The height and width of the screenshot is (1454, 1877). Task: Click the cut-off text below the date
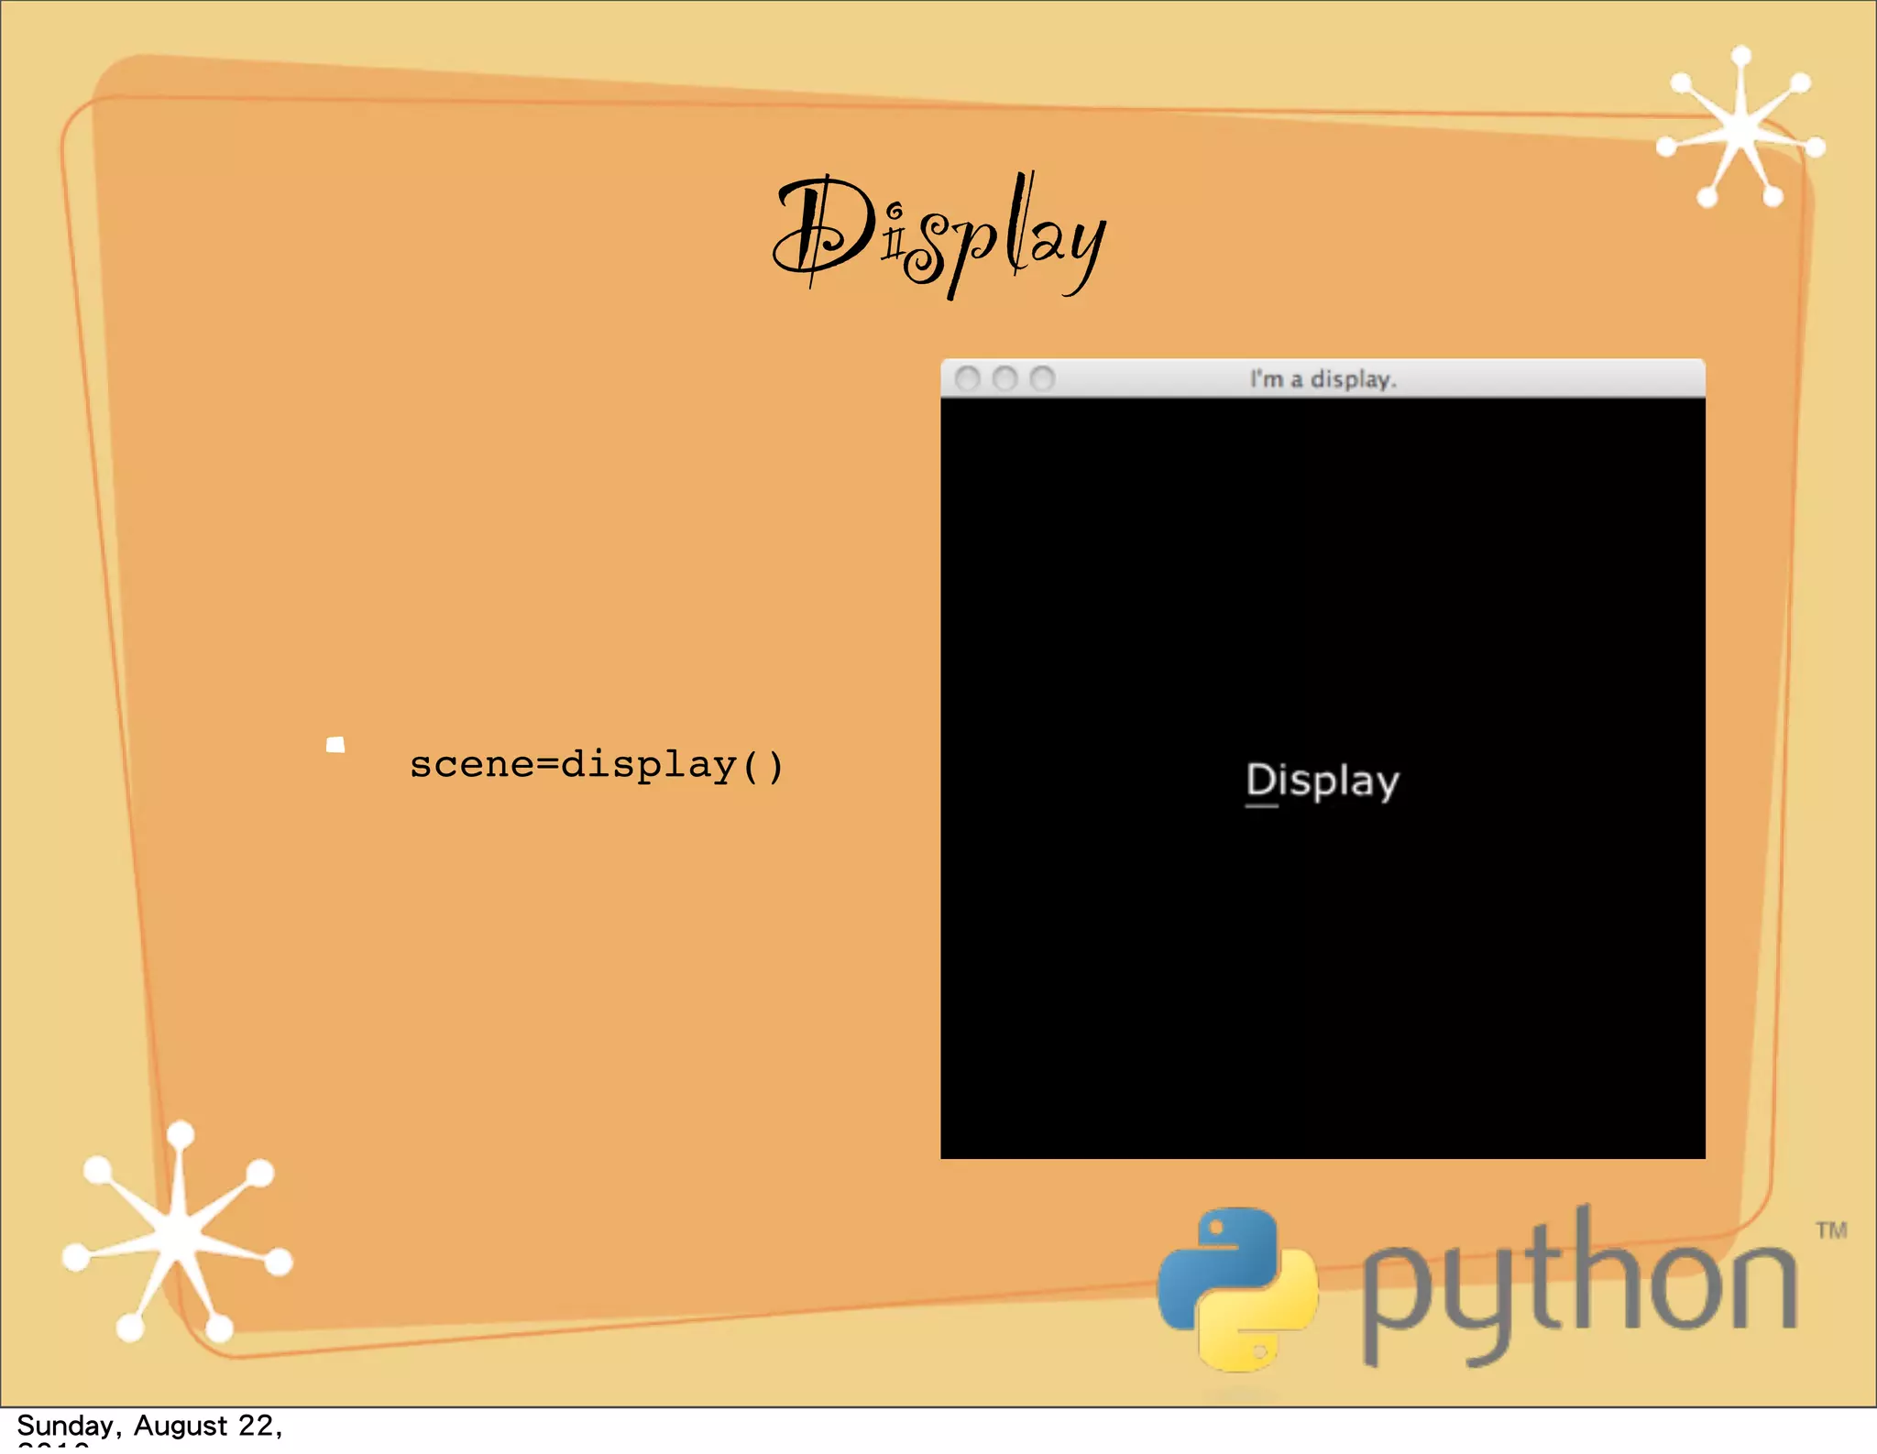(x=53, y=1447)
